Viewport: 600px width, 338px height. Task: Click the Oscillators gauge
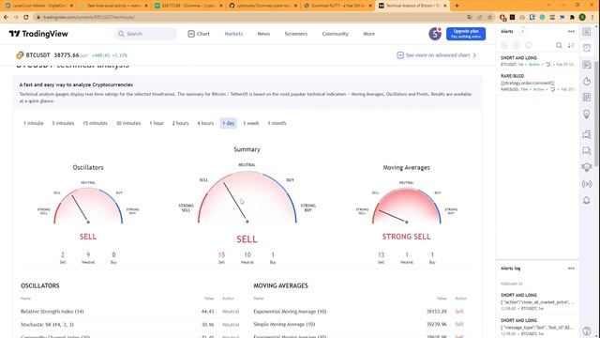[x=88, y=205]
